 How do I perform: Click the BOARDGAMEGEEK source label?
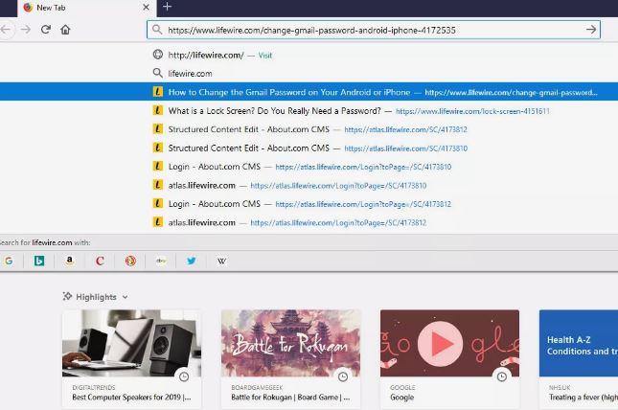[257, 388]
